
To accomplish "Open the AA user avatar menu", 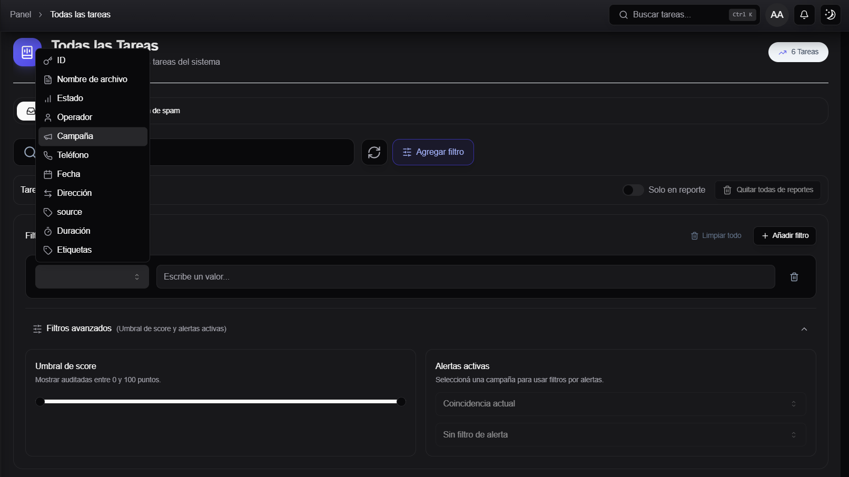I will pyautogui.click(x=777, y=15).
